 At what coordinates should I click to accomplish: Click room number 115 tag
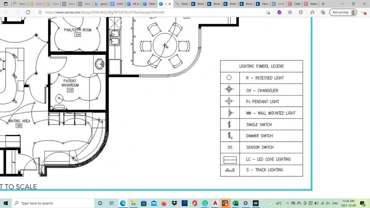[x=70, y=90]
